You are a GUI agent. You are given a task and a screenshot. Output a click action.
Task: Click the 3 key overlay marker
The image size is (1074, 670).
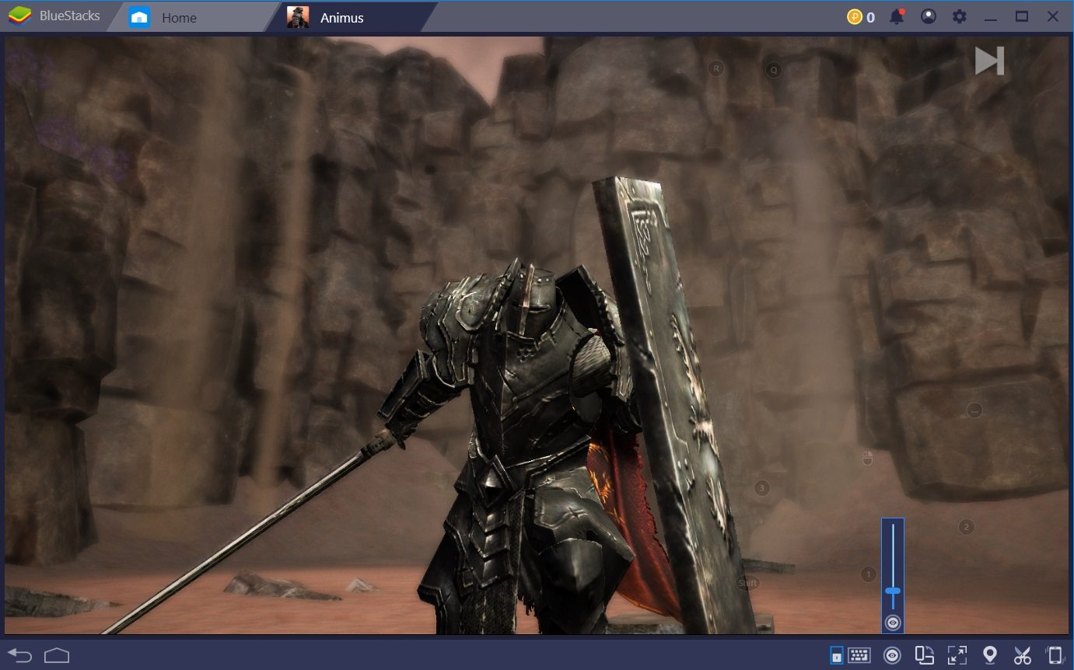pyautogui.click(x=762, y=488)
